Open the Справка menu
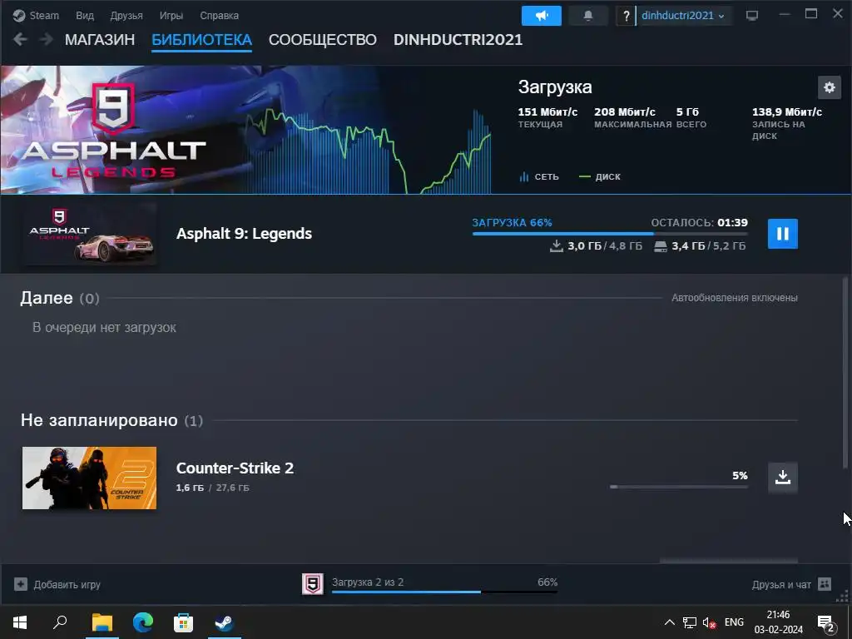 219,15
